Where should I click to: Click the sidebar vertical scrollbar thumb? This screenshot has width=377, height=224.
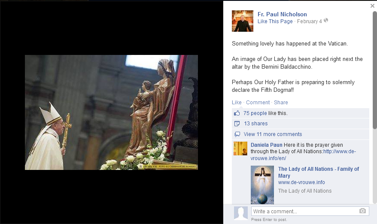374,70
